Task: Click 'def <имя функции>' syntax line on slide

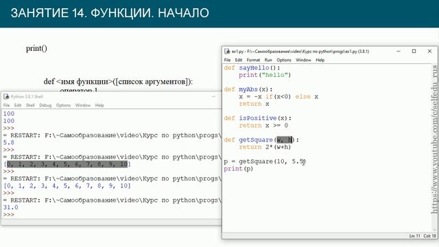Action: [x=118, y=82]
